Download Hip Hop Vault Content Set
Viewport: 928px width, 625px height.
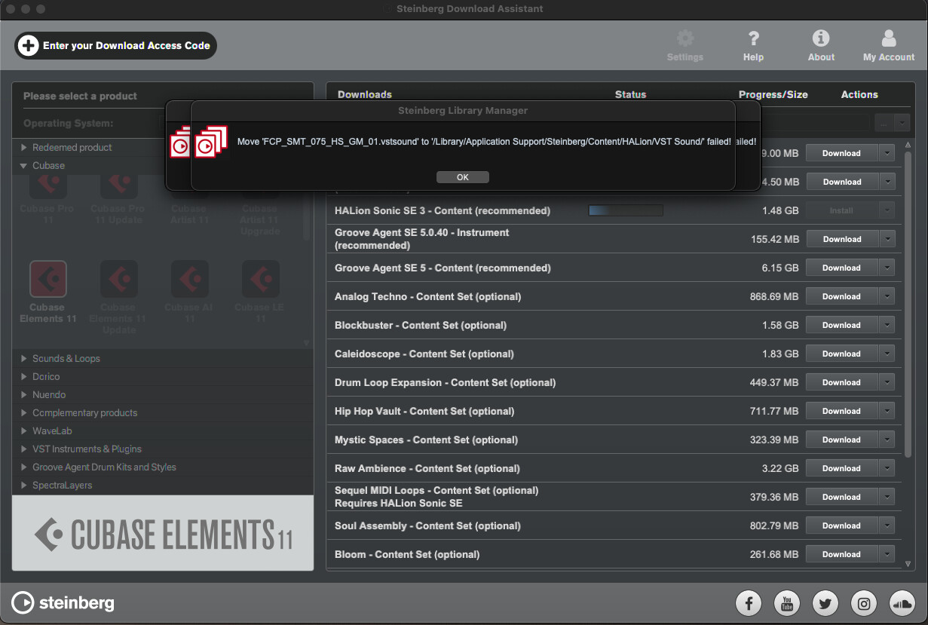click(842, 411)
